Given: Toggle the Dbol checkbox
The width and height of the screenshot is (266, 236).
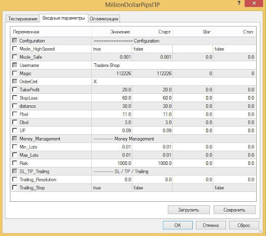Looking at the screenshot, I should pos(15,122).
